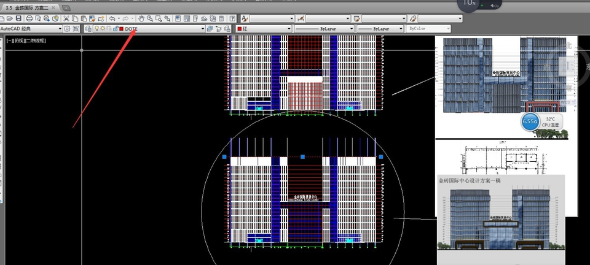Click 金砖国际中心设计方案一稿 reference image
This screenshot has height=265, width=590.
(502, 220)
